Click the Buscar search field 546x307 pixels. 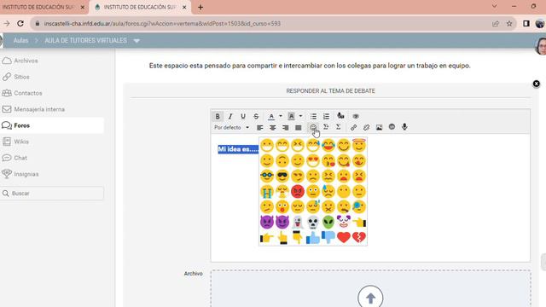click(x=52, y=194)
